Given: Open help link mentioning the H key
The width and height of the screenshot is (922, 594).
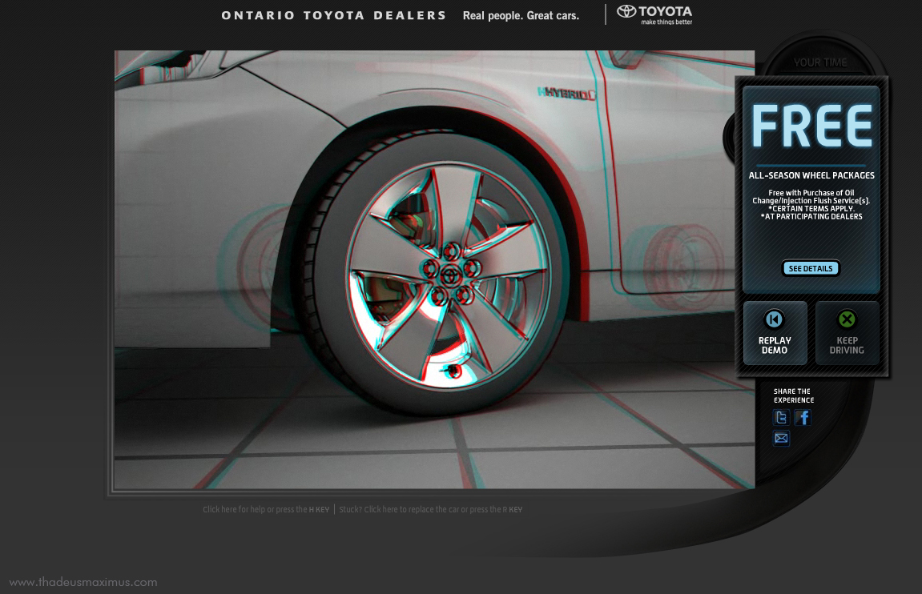Looking at the screenshot, I should pyautogui.click(x=266, y=509).
